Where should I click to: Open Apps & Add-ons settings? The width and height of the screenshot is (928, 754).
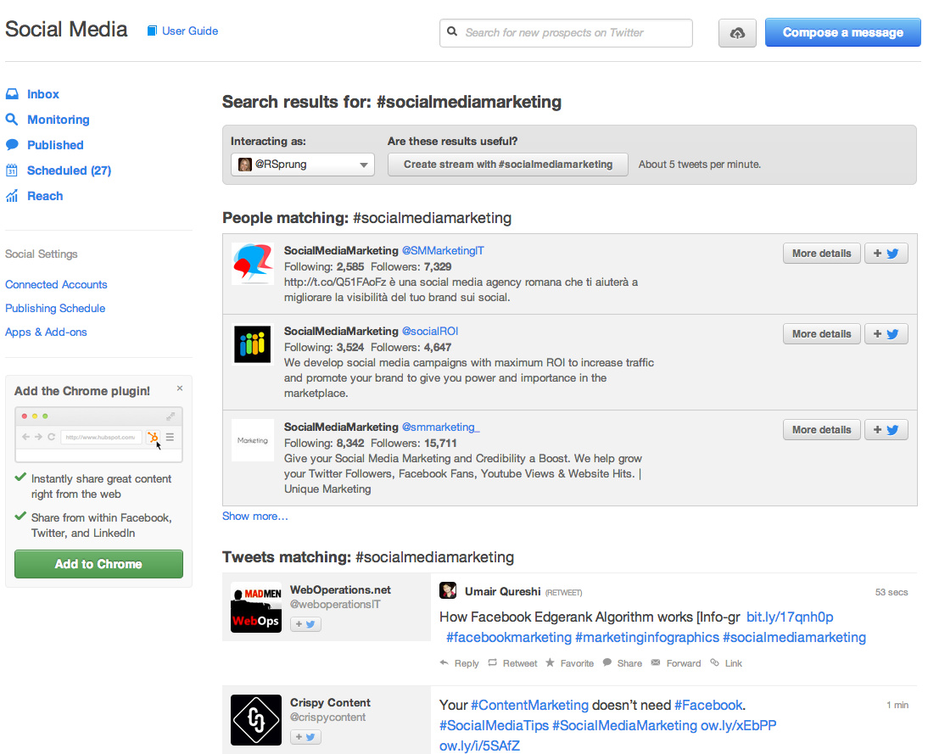pos(46,332)
